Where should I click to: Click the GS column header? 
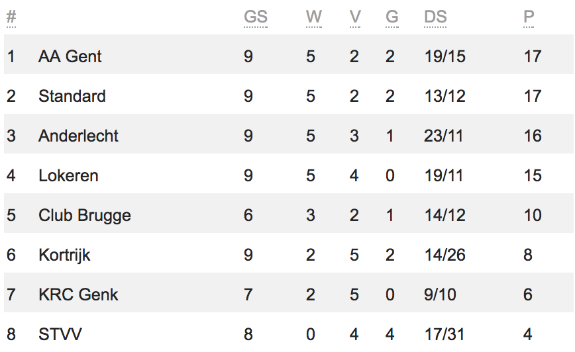[256, 17]
